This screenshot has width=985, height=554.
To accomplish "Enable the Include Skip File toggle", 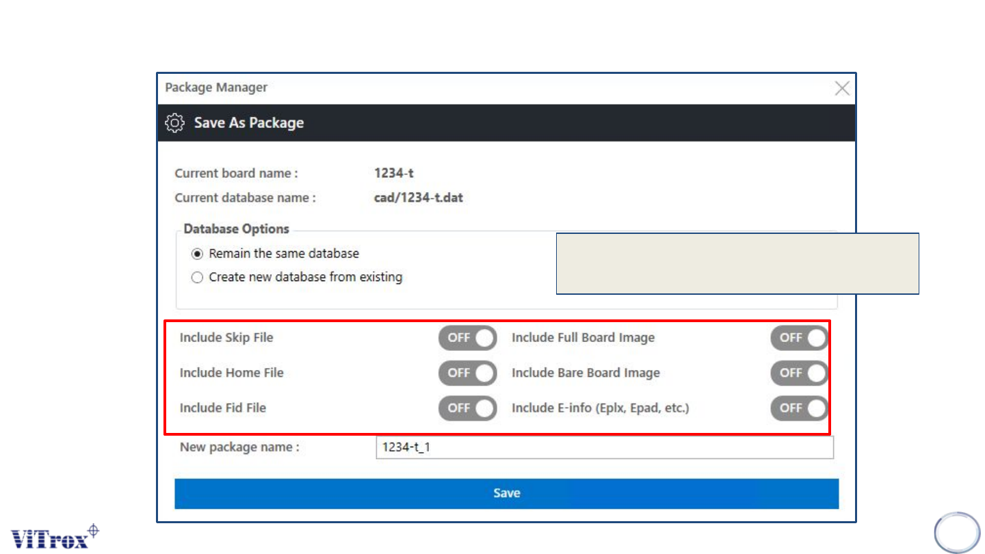I will point(467,337).
